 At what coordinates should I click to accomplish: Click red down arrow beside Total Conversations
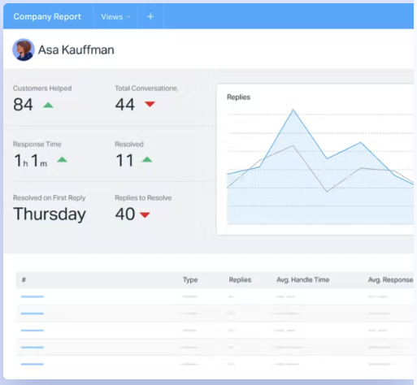tap(150, 104)
